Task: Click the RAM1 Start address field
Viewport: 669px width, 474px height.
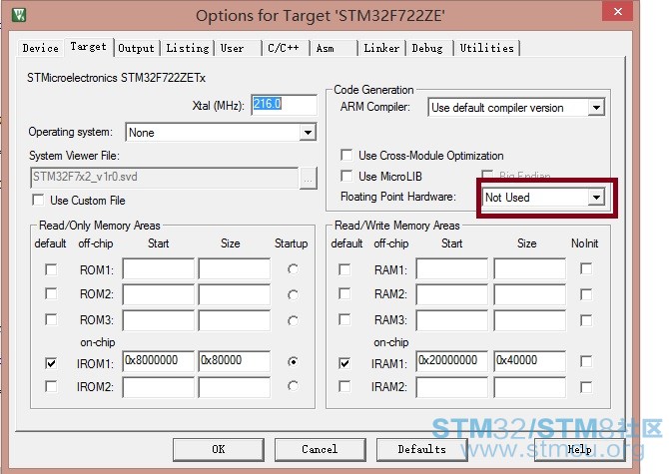Action: (452, 268)
